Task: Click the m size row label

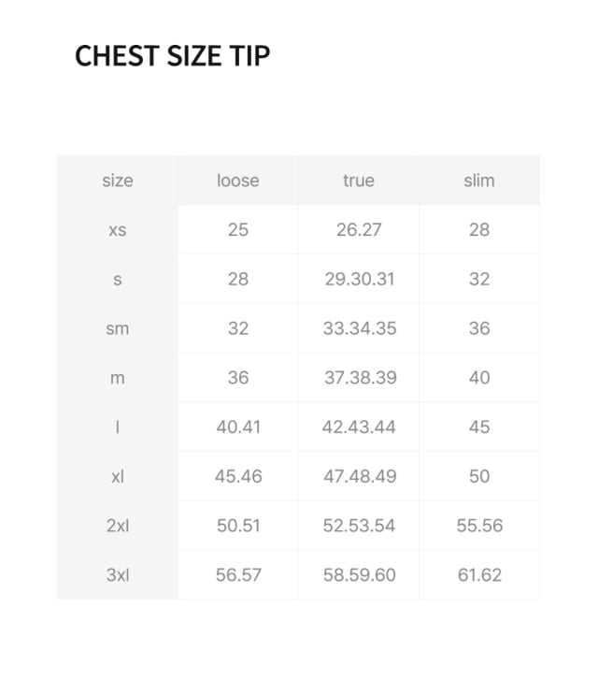Action: click(x=118, y=378)
